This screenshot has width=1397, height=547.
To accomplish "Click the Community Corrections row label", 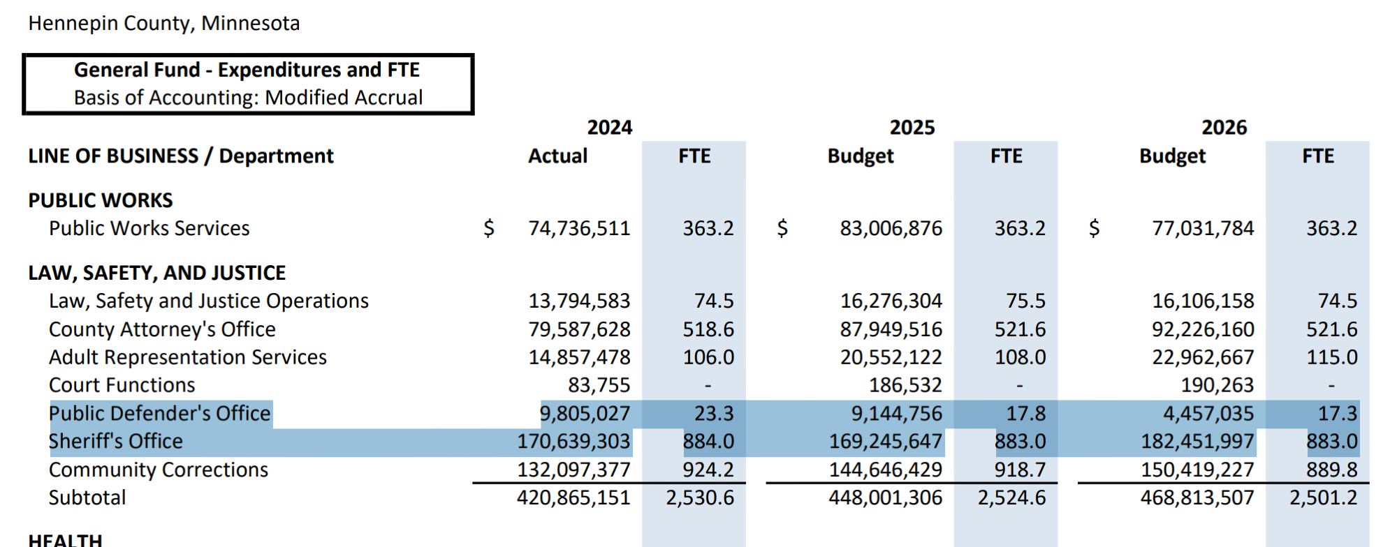I will [x=158, y=470].
